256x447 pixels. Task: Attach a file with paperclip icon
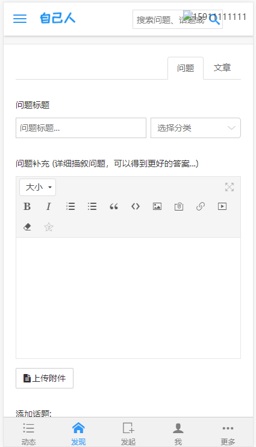click(179, 206)
